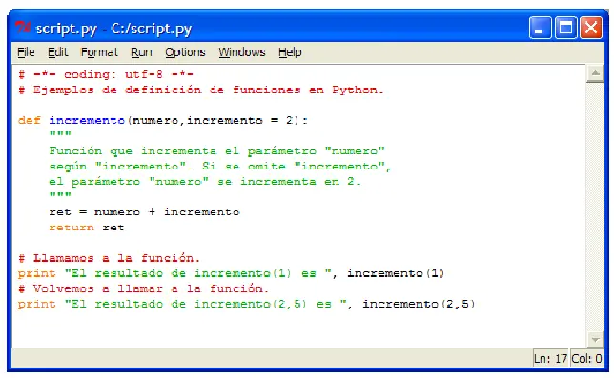
Task: Open the Edit menu
Action: (57, 52)
